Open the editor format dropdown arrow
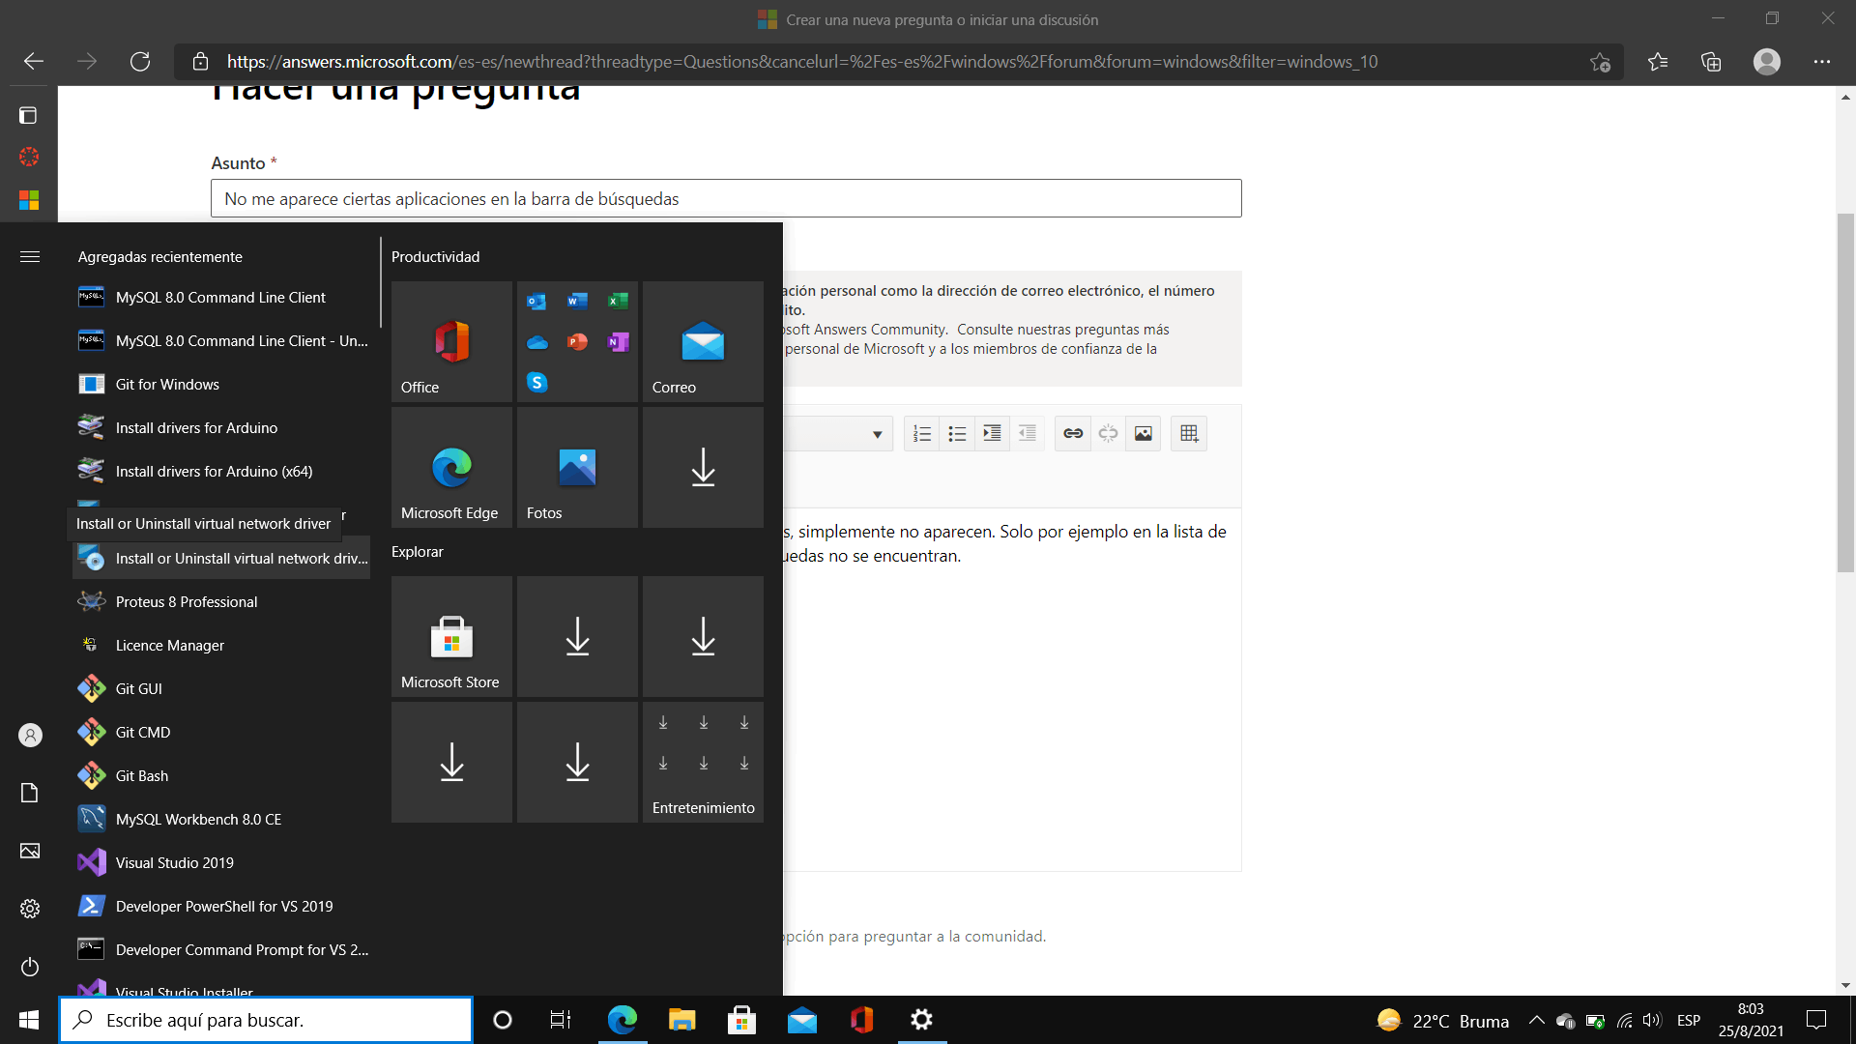Image resolution: width=1856 pixels, height=1044 pixels. 877,434
